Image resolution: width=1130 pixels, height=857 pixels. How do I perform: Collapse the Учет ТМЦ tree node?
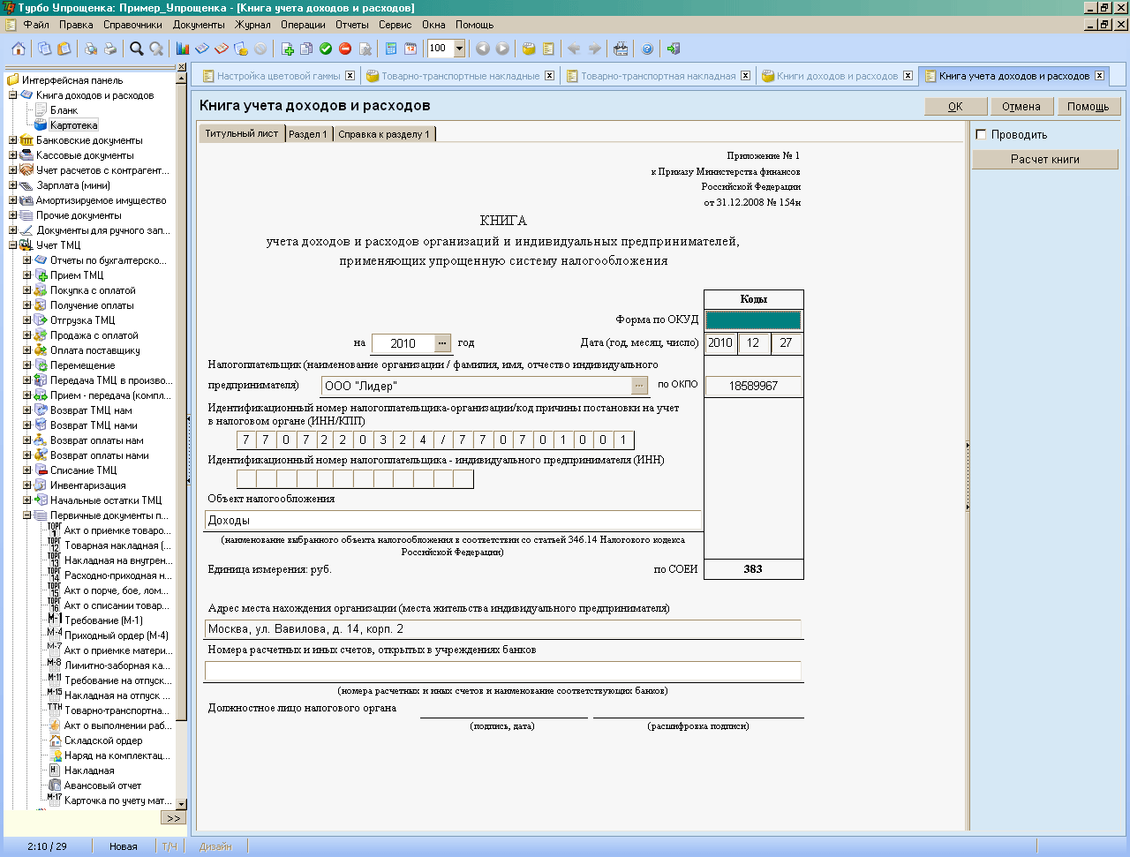point(12,245)
